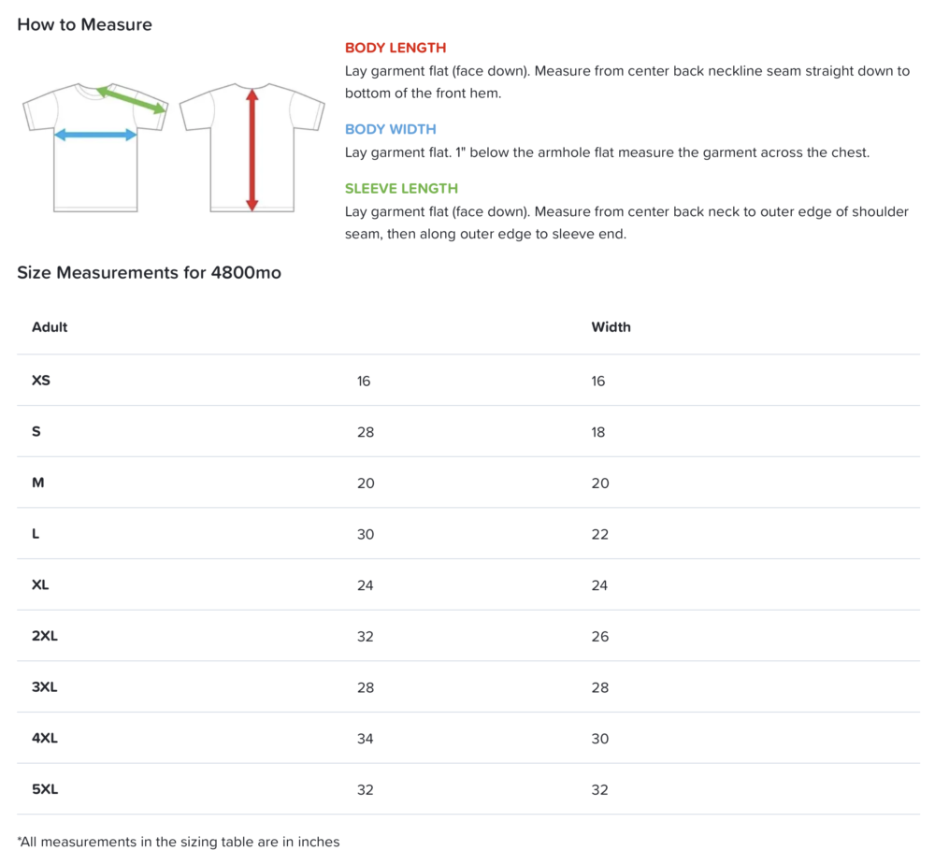This screenshot has height=865, width=935.
Task: Click the green sleeve length arrow
Action: click(x=131, y=100)
